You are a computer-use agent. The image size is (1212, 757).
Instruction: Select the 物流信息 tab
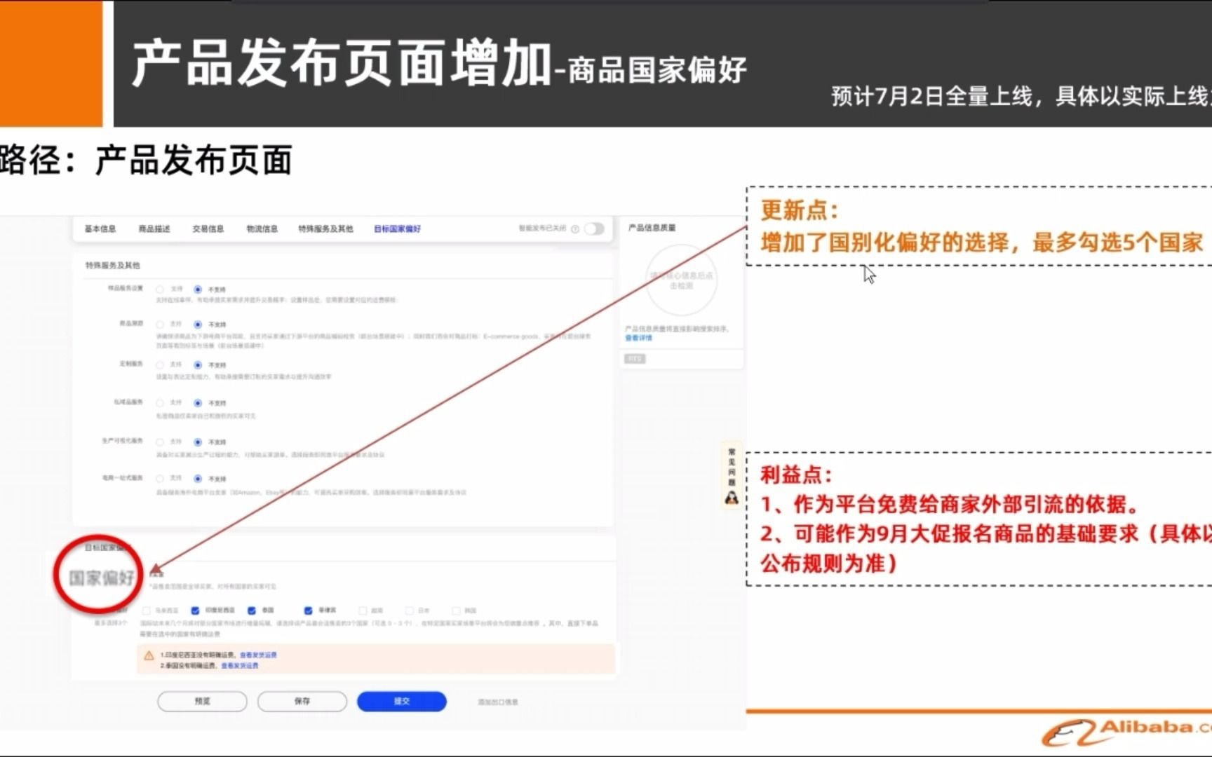tap(262, 229)
